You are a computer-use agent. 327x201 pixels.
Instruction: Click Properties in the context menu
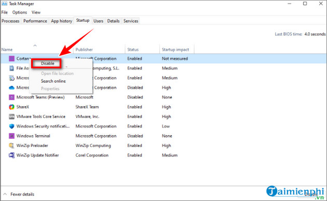(50, 89)
